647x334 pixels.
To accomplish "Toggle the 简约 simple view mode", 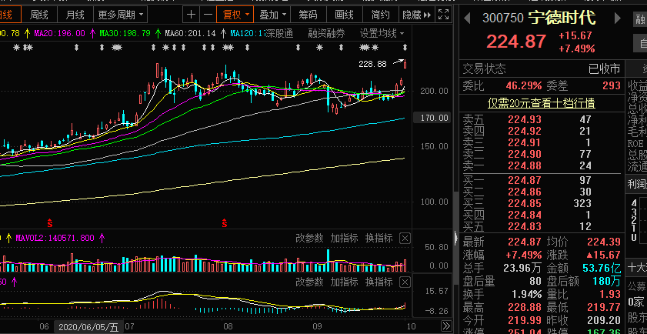I will pyautogui.click(x=380, y=15).
